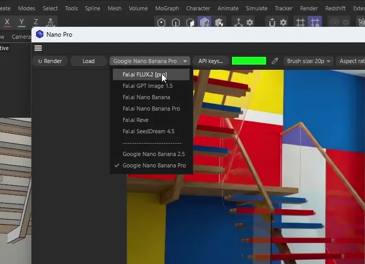
Task: Toggle the highlighted Model mode icon
Action: (x=205, y=22)
